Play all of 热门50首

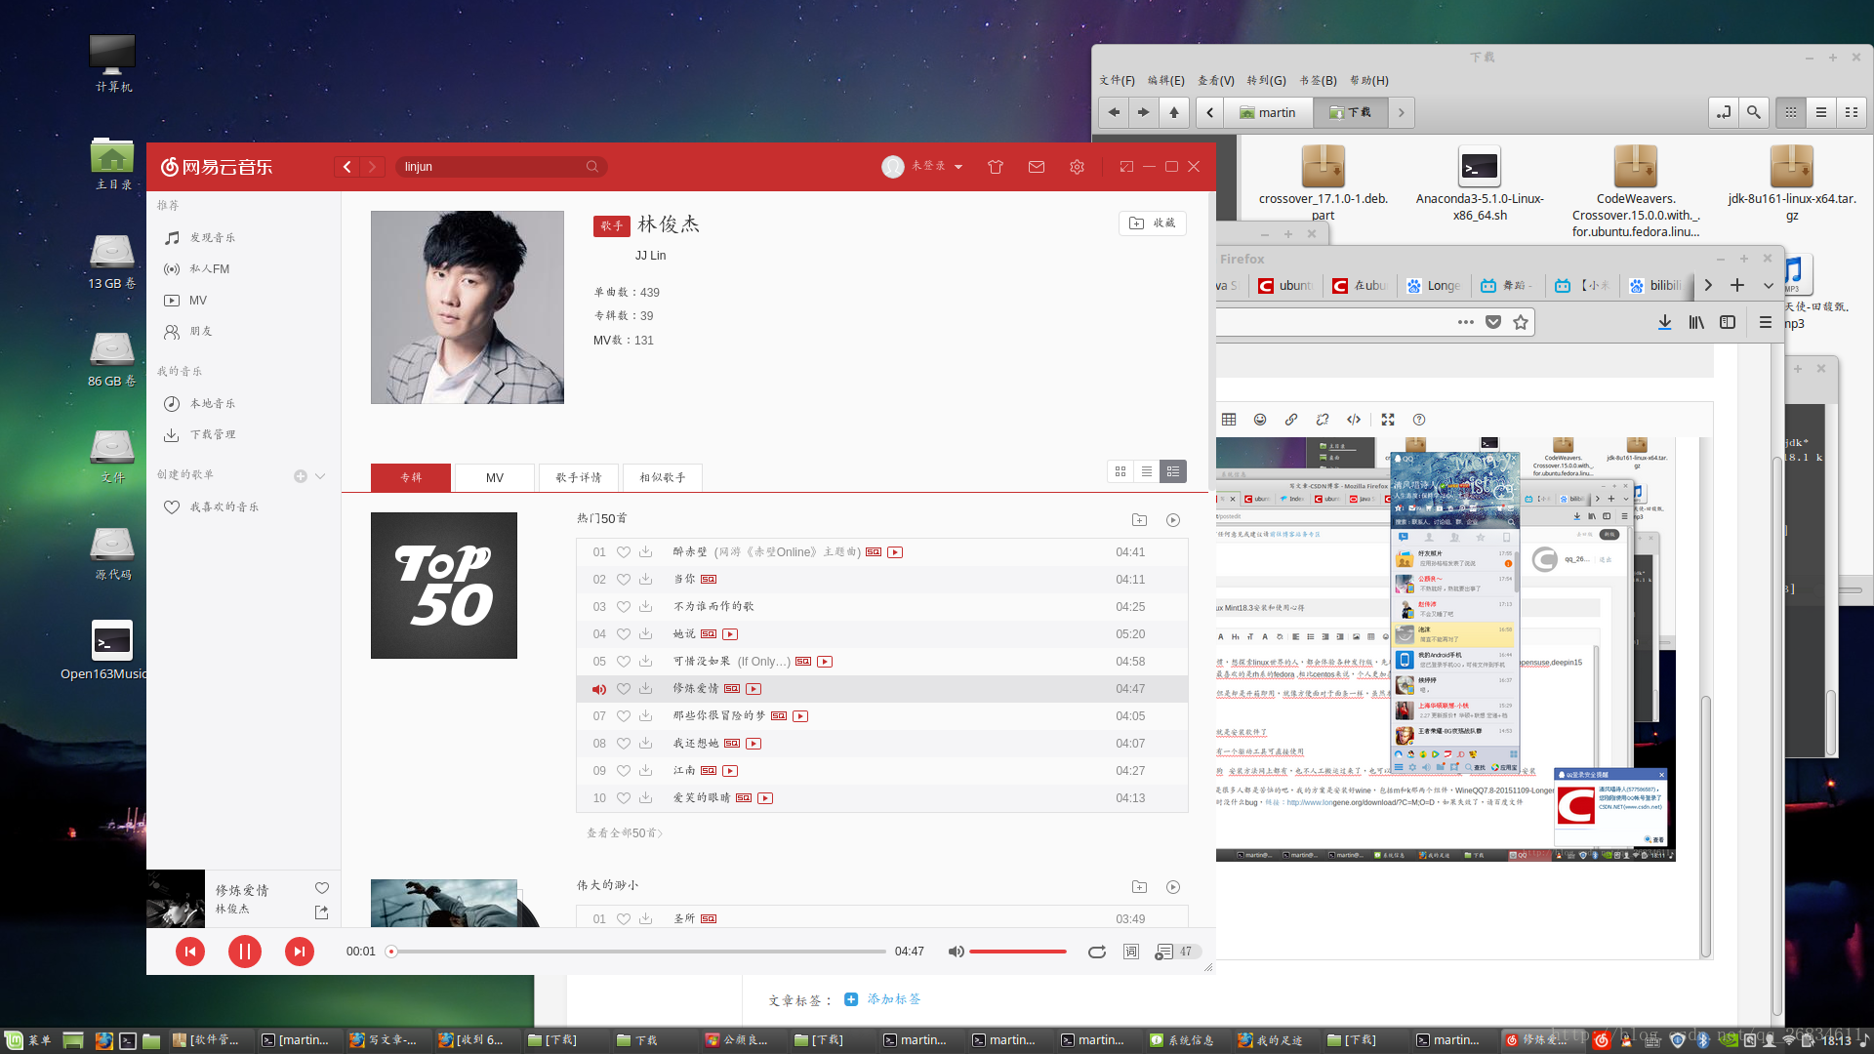pos(1173,520)
